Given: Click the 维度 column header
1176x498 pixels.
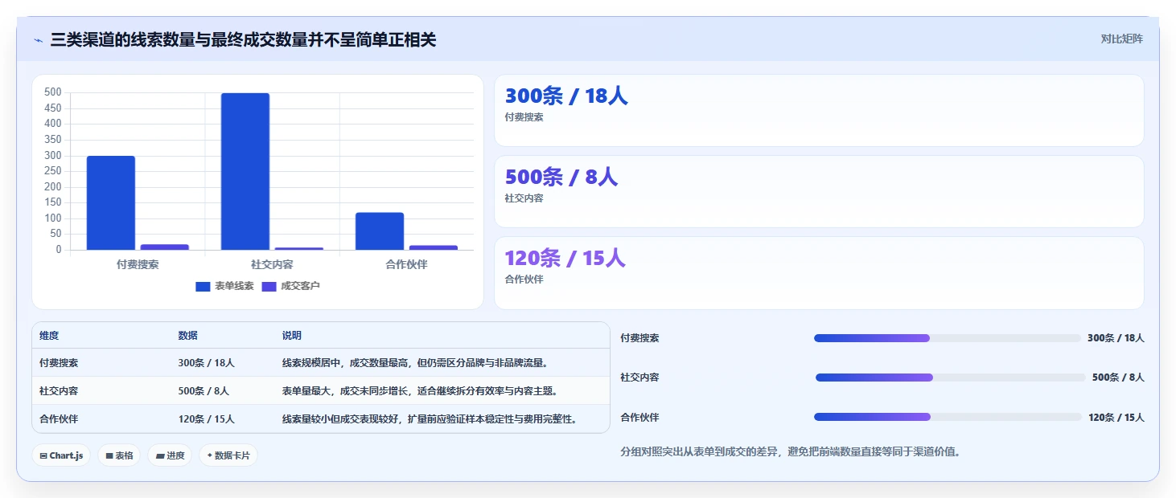Looking at the screenshot, I should coord(49,336).
